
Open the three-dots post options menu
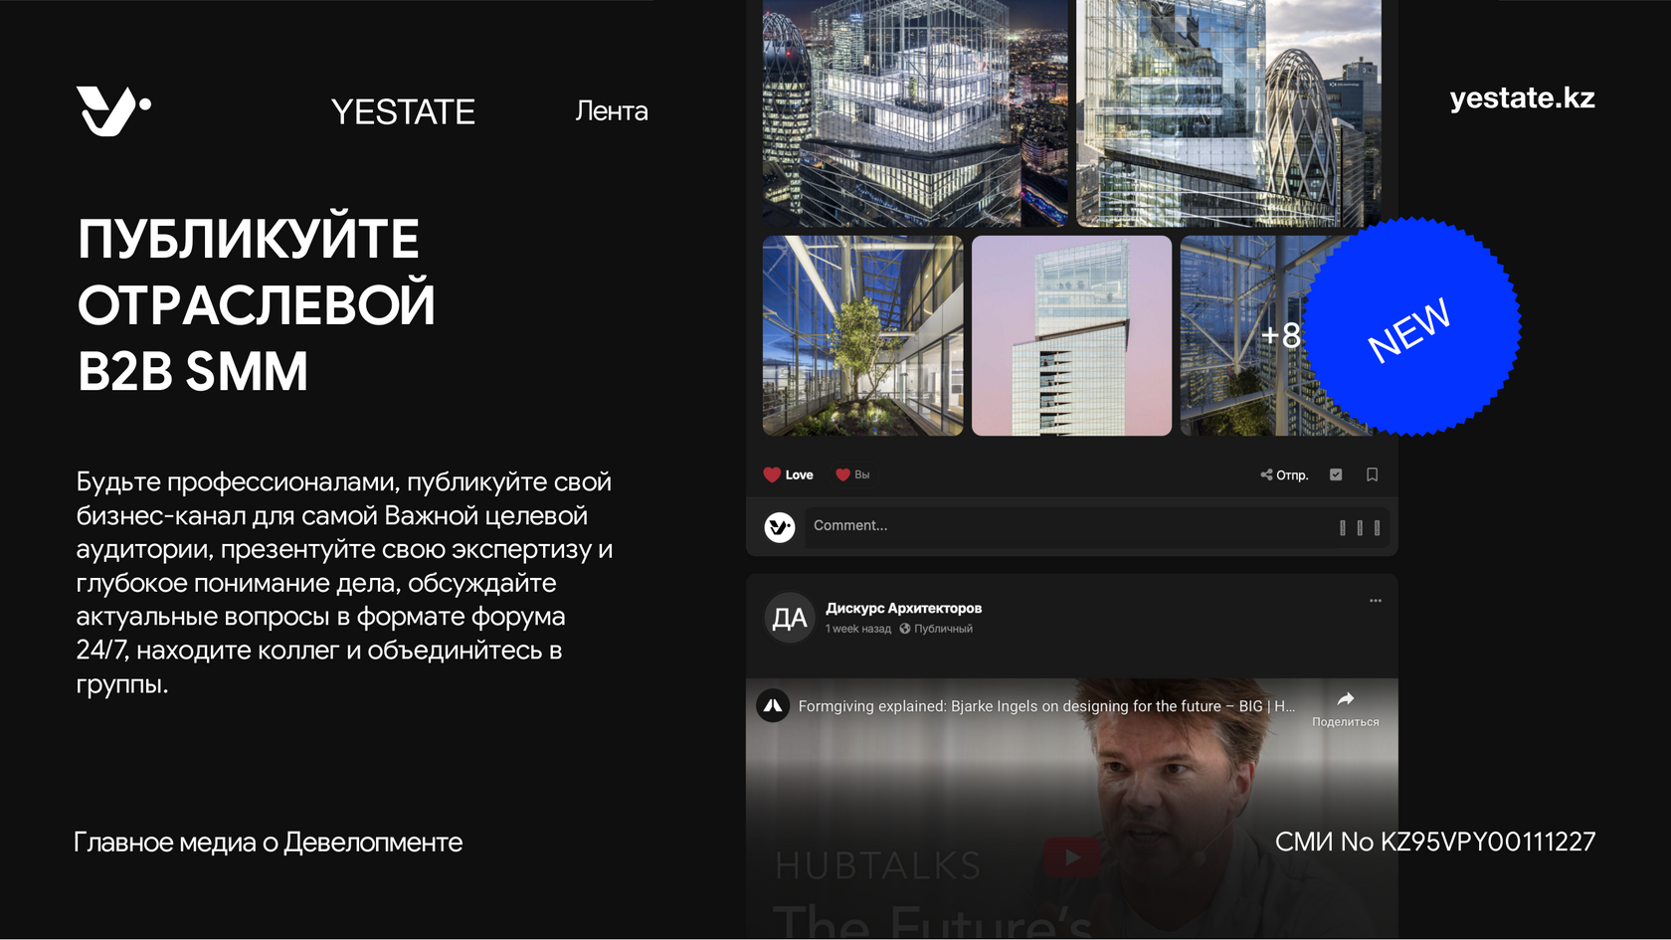tap(1375, 601)
